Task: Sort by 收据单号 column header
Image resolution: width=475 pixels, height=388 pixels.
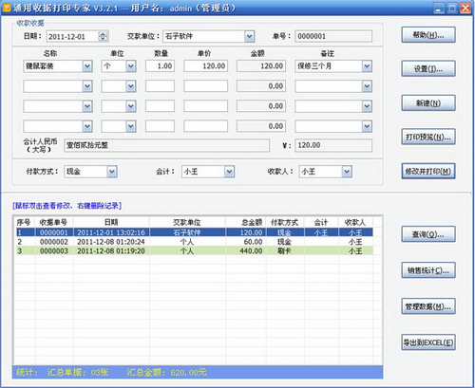Action: tap(54, 222)
